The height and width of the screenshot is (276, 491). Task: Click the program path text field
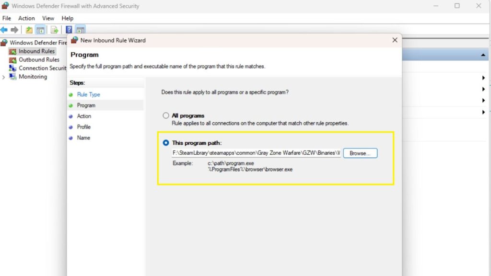256,153
